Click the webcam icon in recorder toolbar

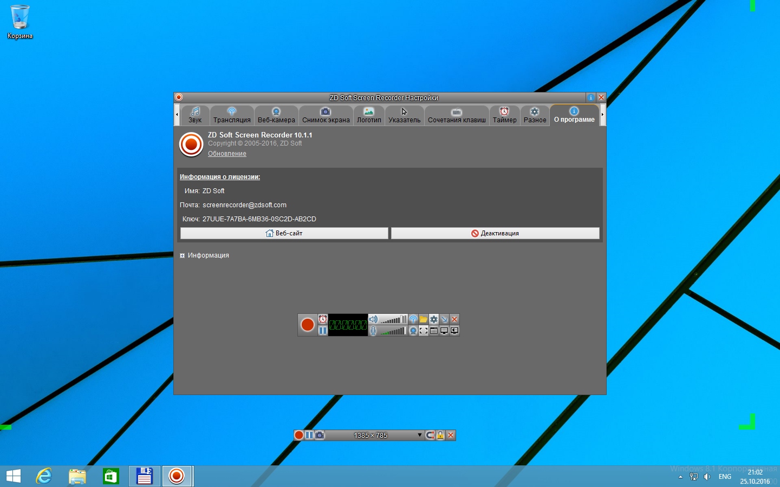(x=413, y=331)
